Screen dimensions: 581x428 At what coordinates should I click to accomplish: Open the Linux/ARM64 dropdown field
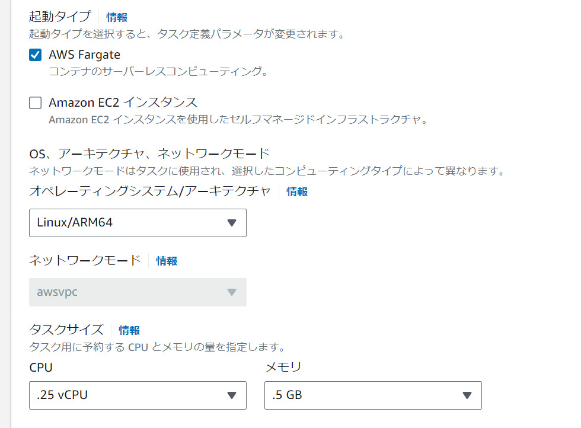pyautogui.click(x=130, y=223)
